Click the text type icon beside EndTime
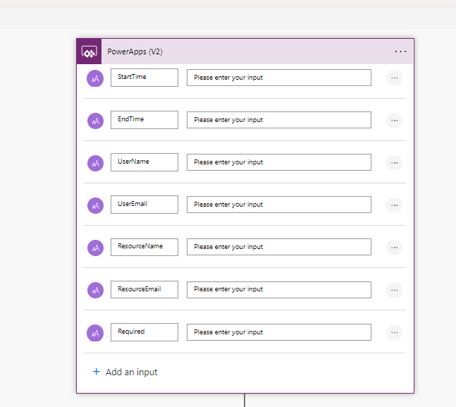456x407 pixels. [95, 121]
